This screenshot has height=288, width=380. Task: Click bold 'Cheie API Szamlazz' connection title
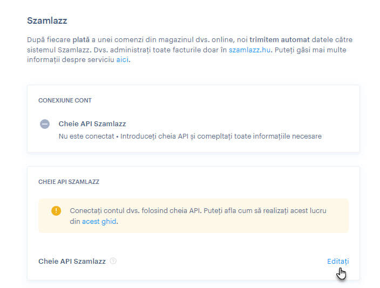click(92, 124)
